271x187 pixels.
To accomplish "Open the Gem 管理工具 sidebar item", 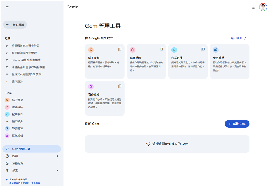I will click(x=32, y=149).
